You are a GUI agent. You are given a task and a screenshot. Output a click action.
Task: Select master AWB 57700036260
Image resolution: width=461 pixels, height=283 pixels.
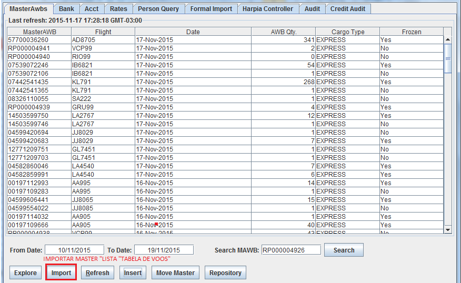(39, 39)
